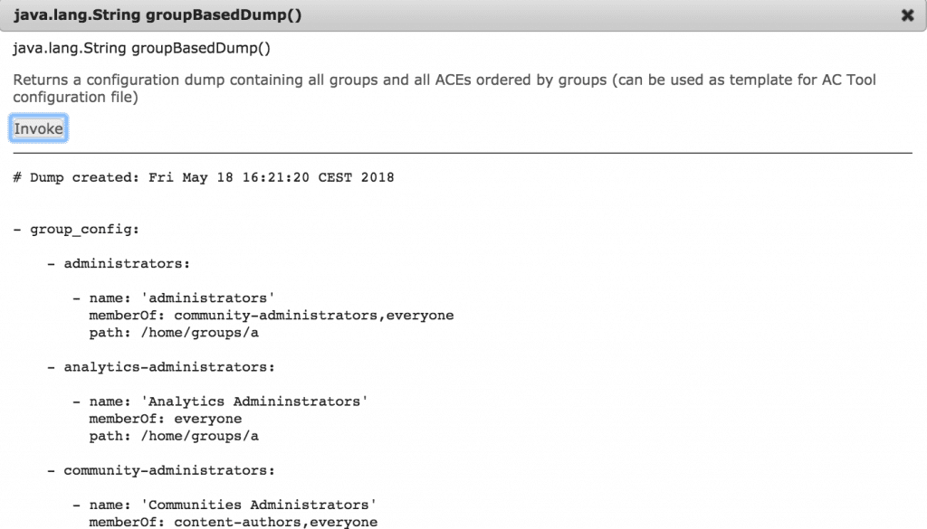
Task: Click the description 'Returns a configuration dump' paragraph
Action: coord(444,88)
